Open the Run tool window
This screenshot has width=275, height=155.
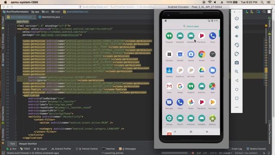[12, 149]
